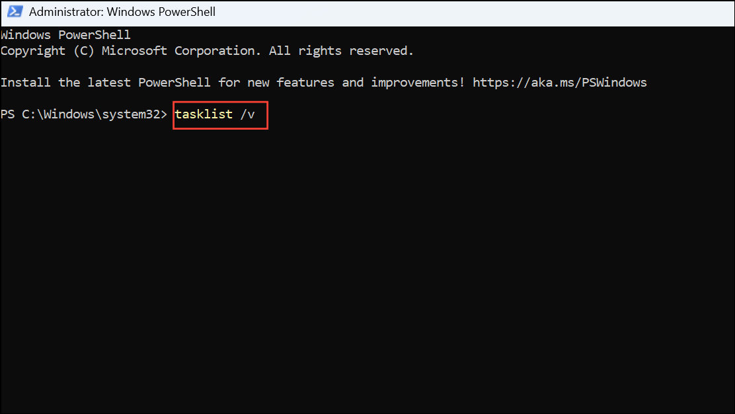Click the Administrator: Windows PowerShell title
This screenshot has width=735, height=414.
tap(120, 11)
